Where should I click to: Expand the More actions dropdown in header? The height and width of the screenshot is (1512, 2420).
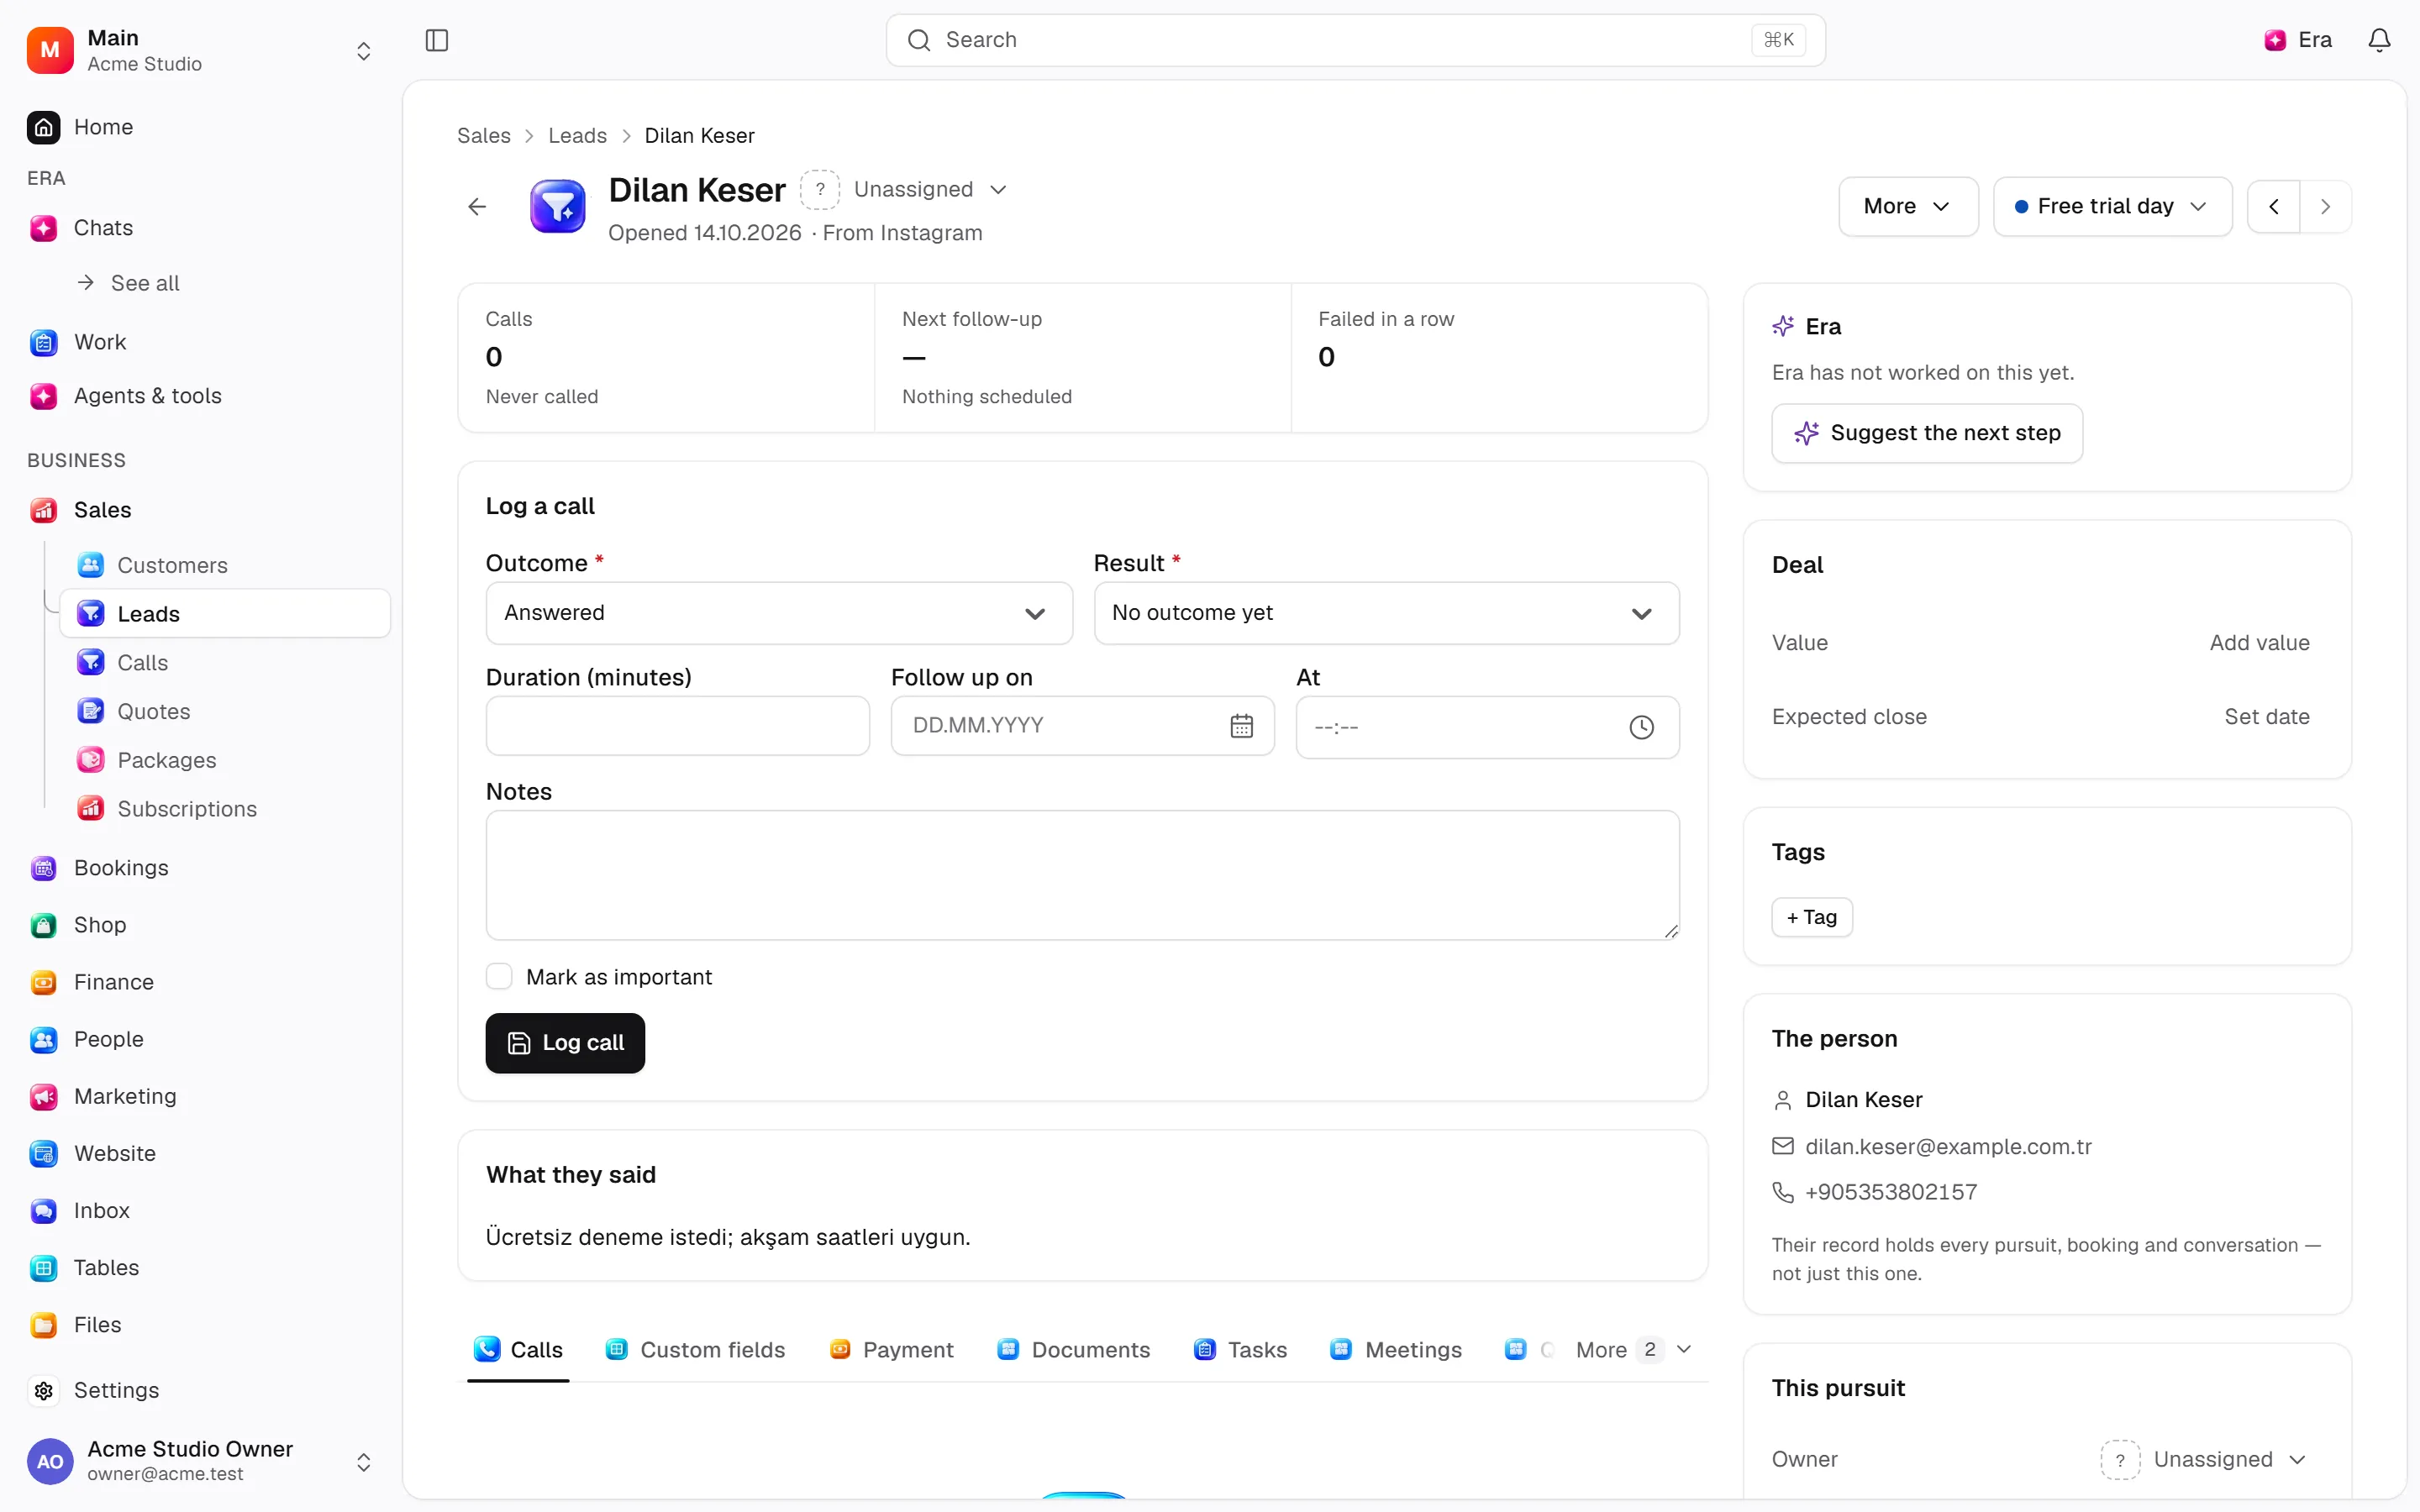1908,207
